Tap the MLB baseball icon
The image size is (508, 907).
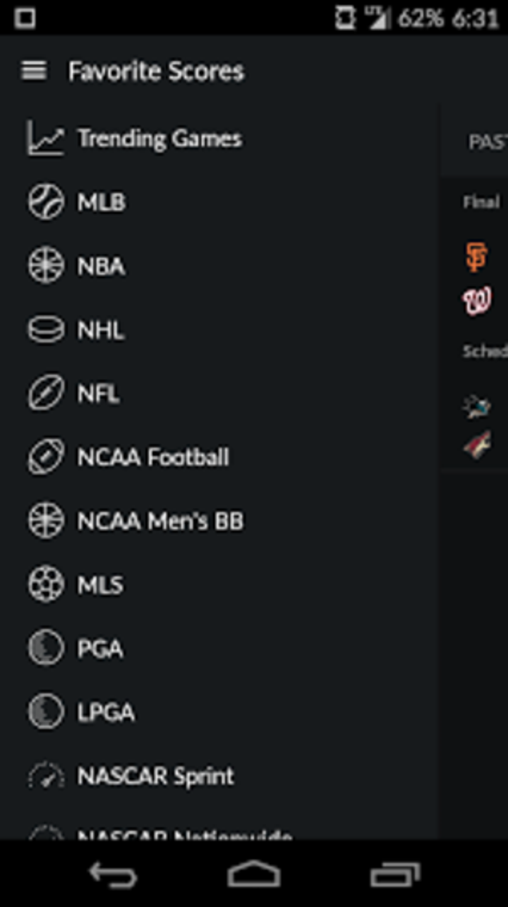click(x=45, y=202)
